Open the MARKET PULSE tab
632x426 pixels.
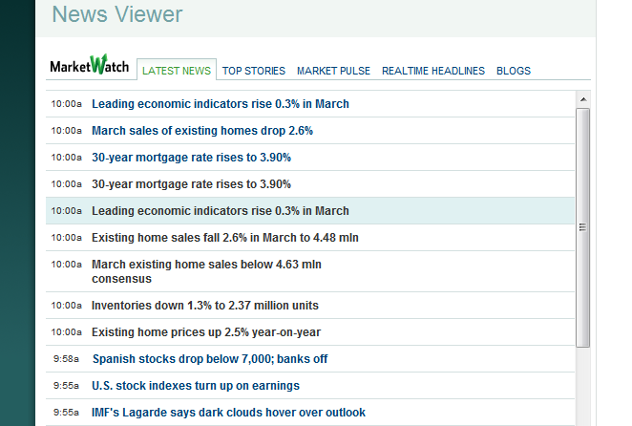pos(333,71)
